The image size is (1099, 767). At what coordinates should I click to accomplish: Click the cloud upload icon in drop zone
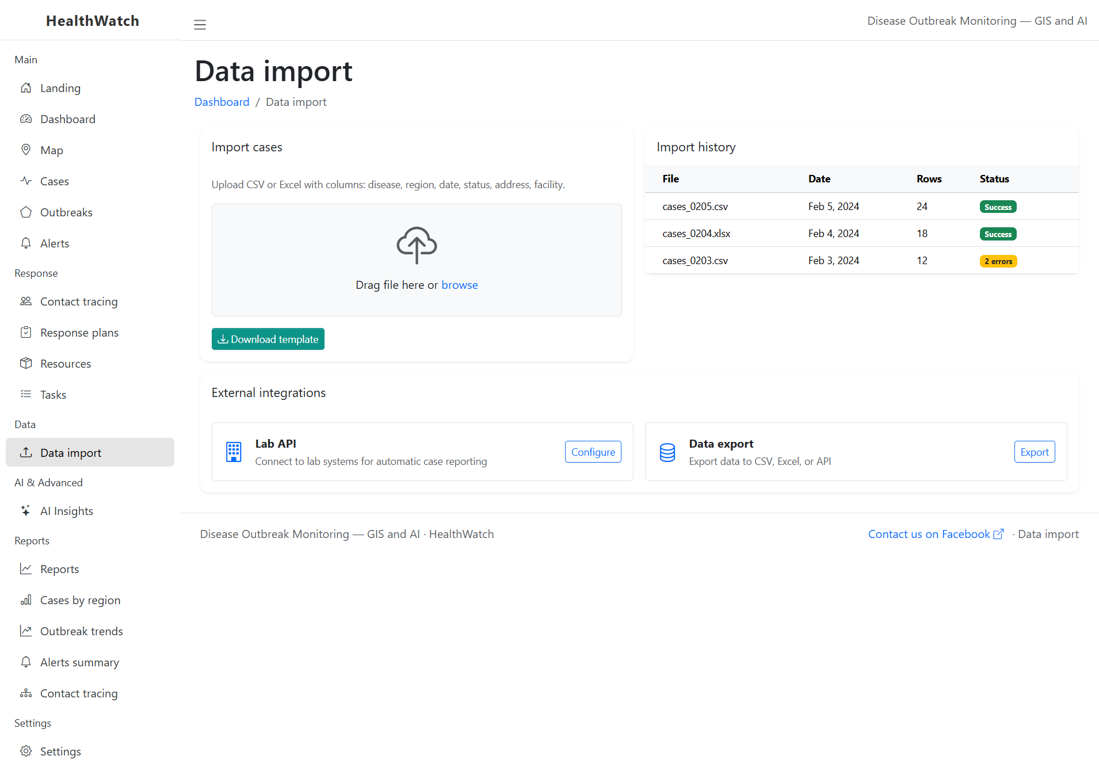(x=417, y=245)
